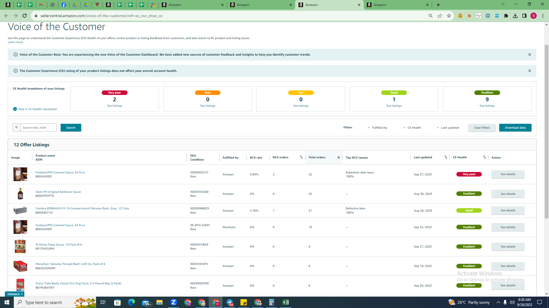Expand the Fulfilled by filter dropdown
Screen dimensions: 549x308
point(377,128)
